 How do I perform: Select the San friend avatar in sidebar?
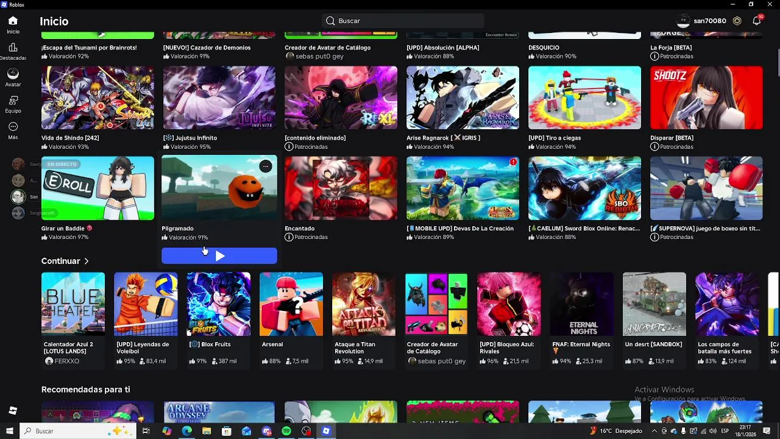18,196
